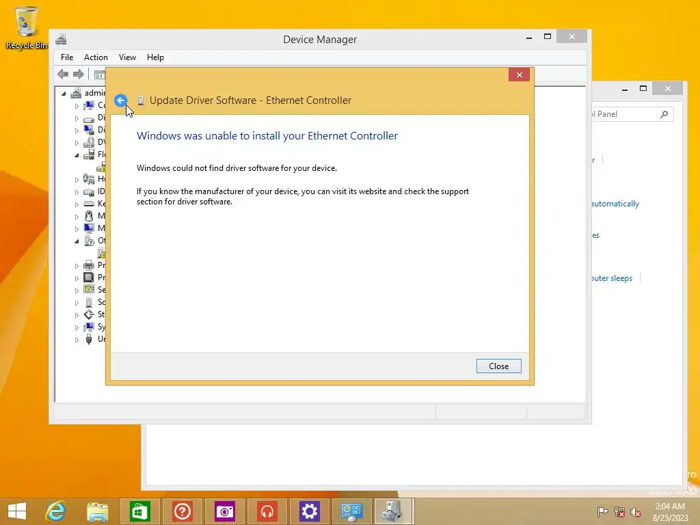
Task: Select the warning device under Other devices
Action: pyautogui.click(x=102, y=253)
